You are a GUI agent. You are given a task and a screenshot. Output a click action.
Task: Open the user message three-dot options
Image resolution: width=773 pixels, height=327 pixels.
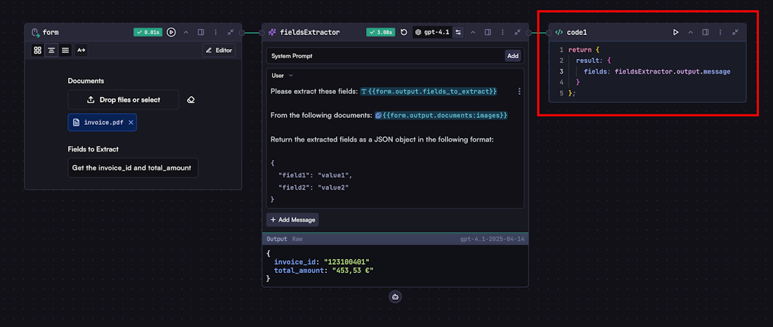[519, 91]
